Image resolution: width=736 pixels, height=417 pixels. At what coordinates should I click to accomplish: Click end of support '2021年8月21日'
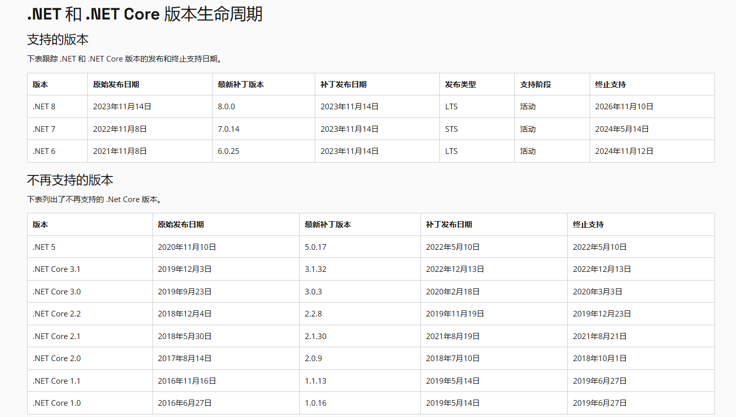pyautogui.click(x=600, y=336)
